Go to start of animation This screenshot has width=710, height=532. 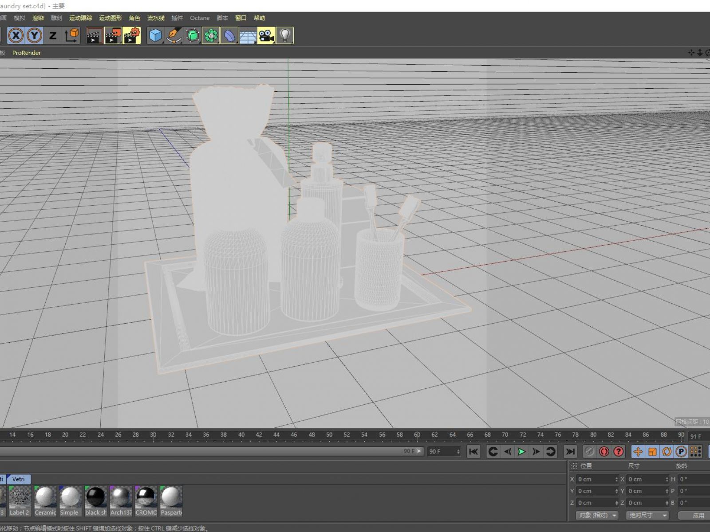473,452
